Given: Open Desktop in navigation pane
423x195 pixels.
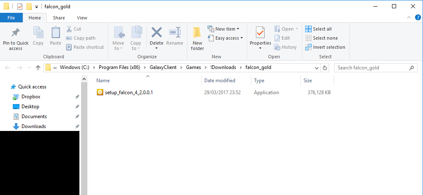Looking at the screenshot, I should tap(30, 107).
